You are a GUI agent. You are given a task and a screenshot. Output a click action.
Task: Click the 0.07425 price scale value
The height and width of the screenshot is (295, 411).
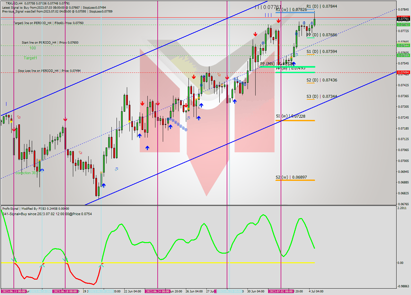click(x=403, y=85)
